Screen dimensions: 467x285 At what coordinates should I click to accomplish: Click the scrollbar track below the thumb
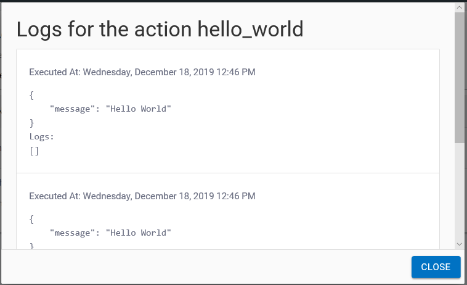tap(459, 191)
